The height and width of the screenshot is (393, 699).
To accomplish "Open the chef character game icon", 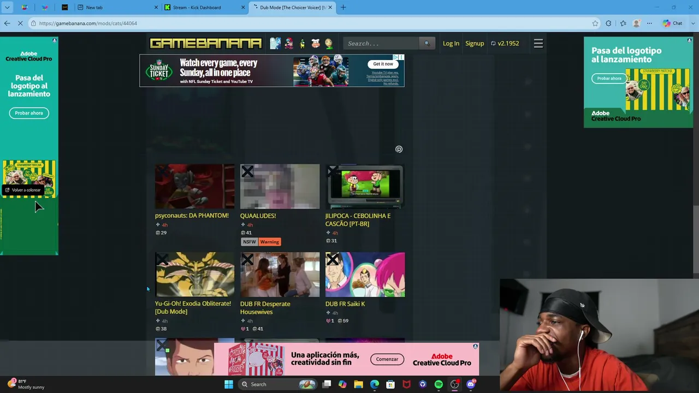I will pyautogui.click(x=316, y=44).
